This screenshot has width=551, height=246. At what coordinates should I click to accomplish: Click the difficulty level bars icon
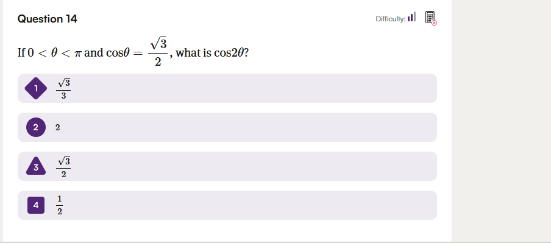click(x=411, y=18)
